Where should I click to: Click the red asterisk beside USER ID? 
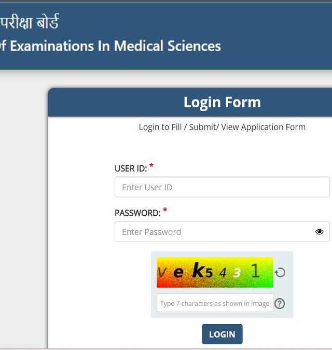pyautogui.click(x=151, y=166)
